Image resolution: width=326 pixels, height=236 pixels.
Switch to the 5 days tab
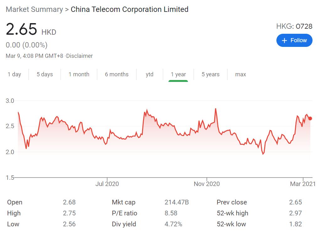tap(45, 74)
